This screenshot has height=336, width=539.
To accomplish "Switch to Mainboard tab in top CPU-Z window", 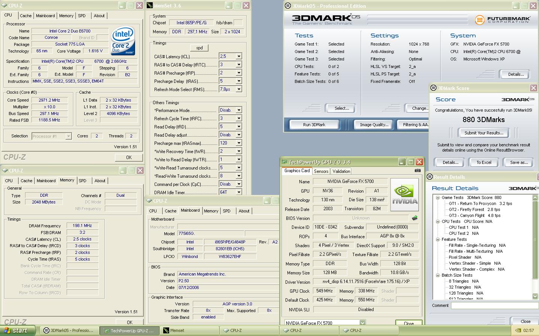I will 45,16.
